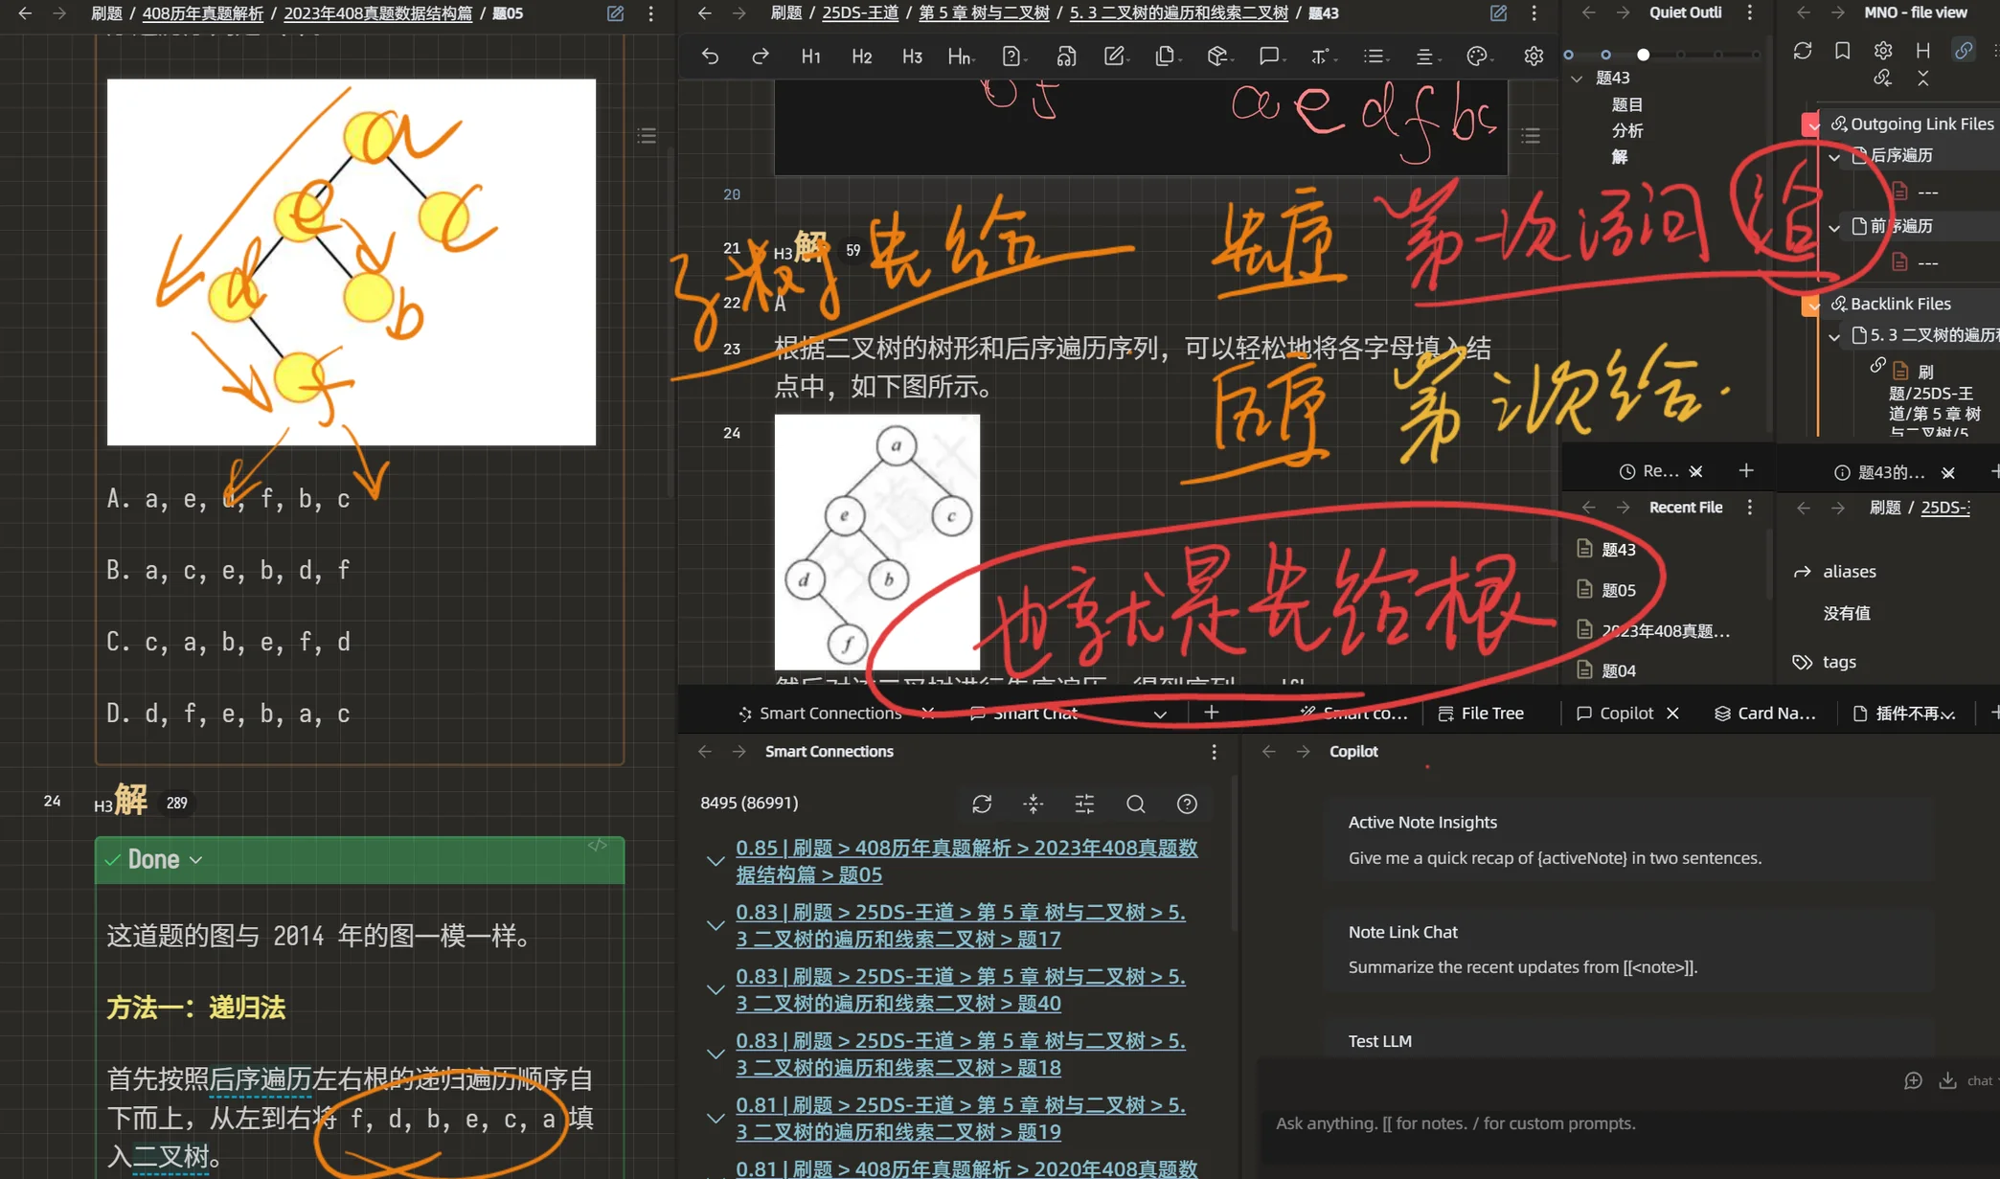
Task: Click refresh icon in MNO file view
Action: tap(1802, 51)
